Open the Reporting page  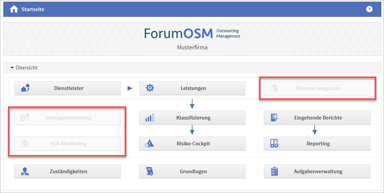pos(318,144)
